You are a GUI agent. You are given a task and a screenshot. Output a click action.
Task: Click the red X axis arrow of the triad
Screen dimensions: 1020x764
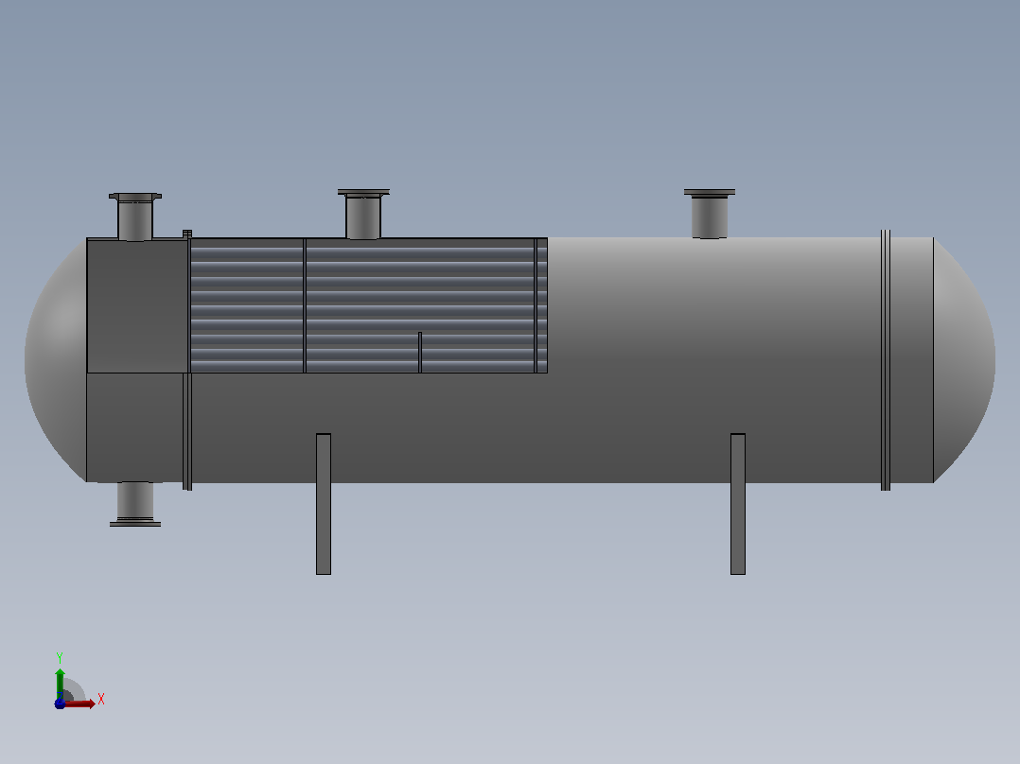pos(79,703)
